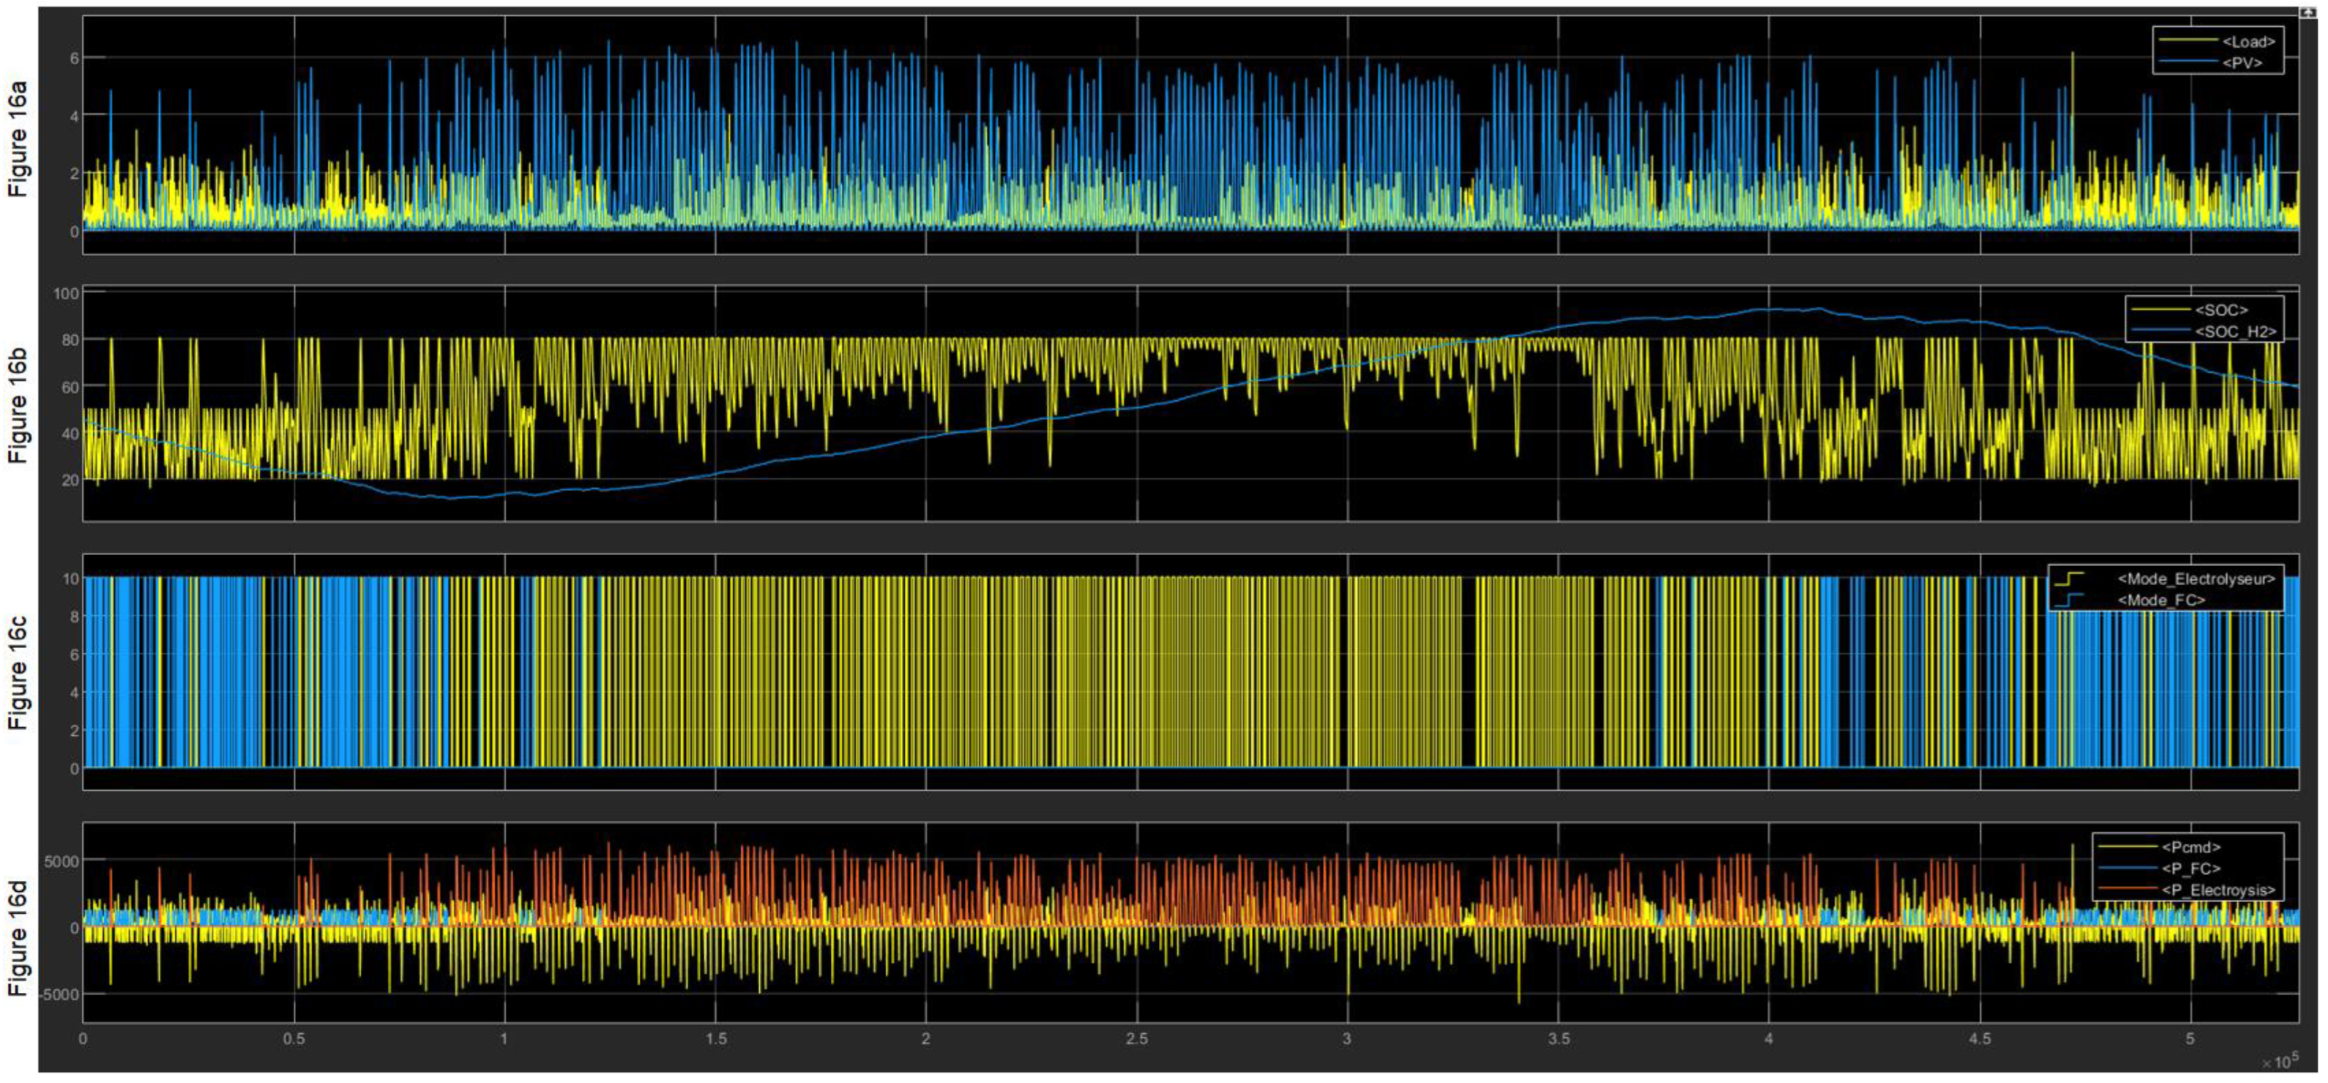Toggle the <Load> legend entry

click(x=2247, y=42)
